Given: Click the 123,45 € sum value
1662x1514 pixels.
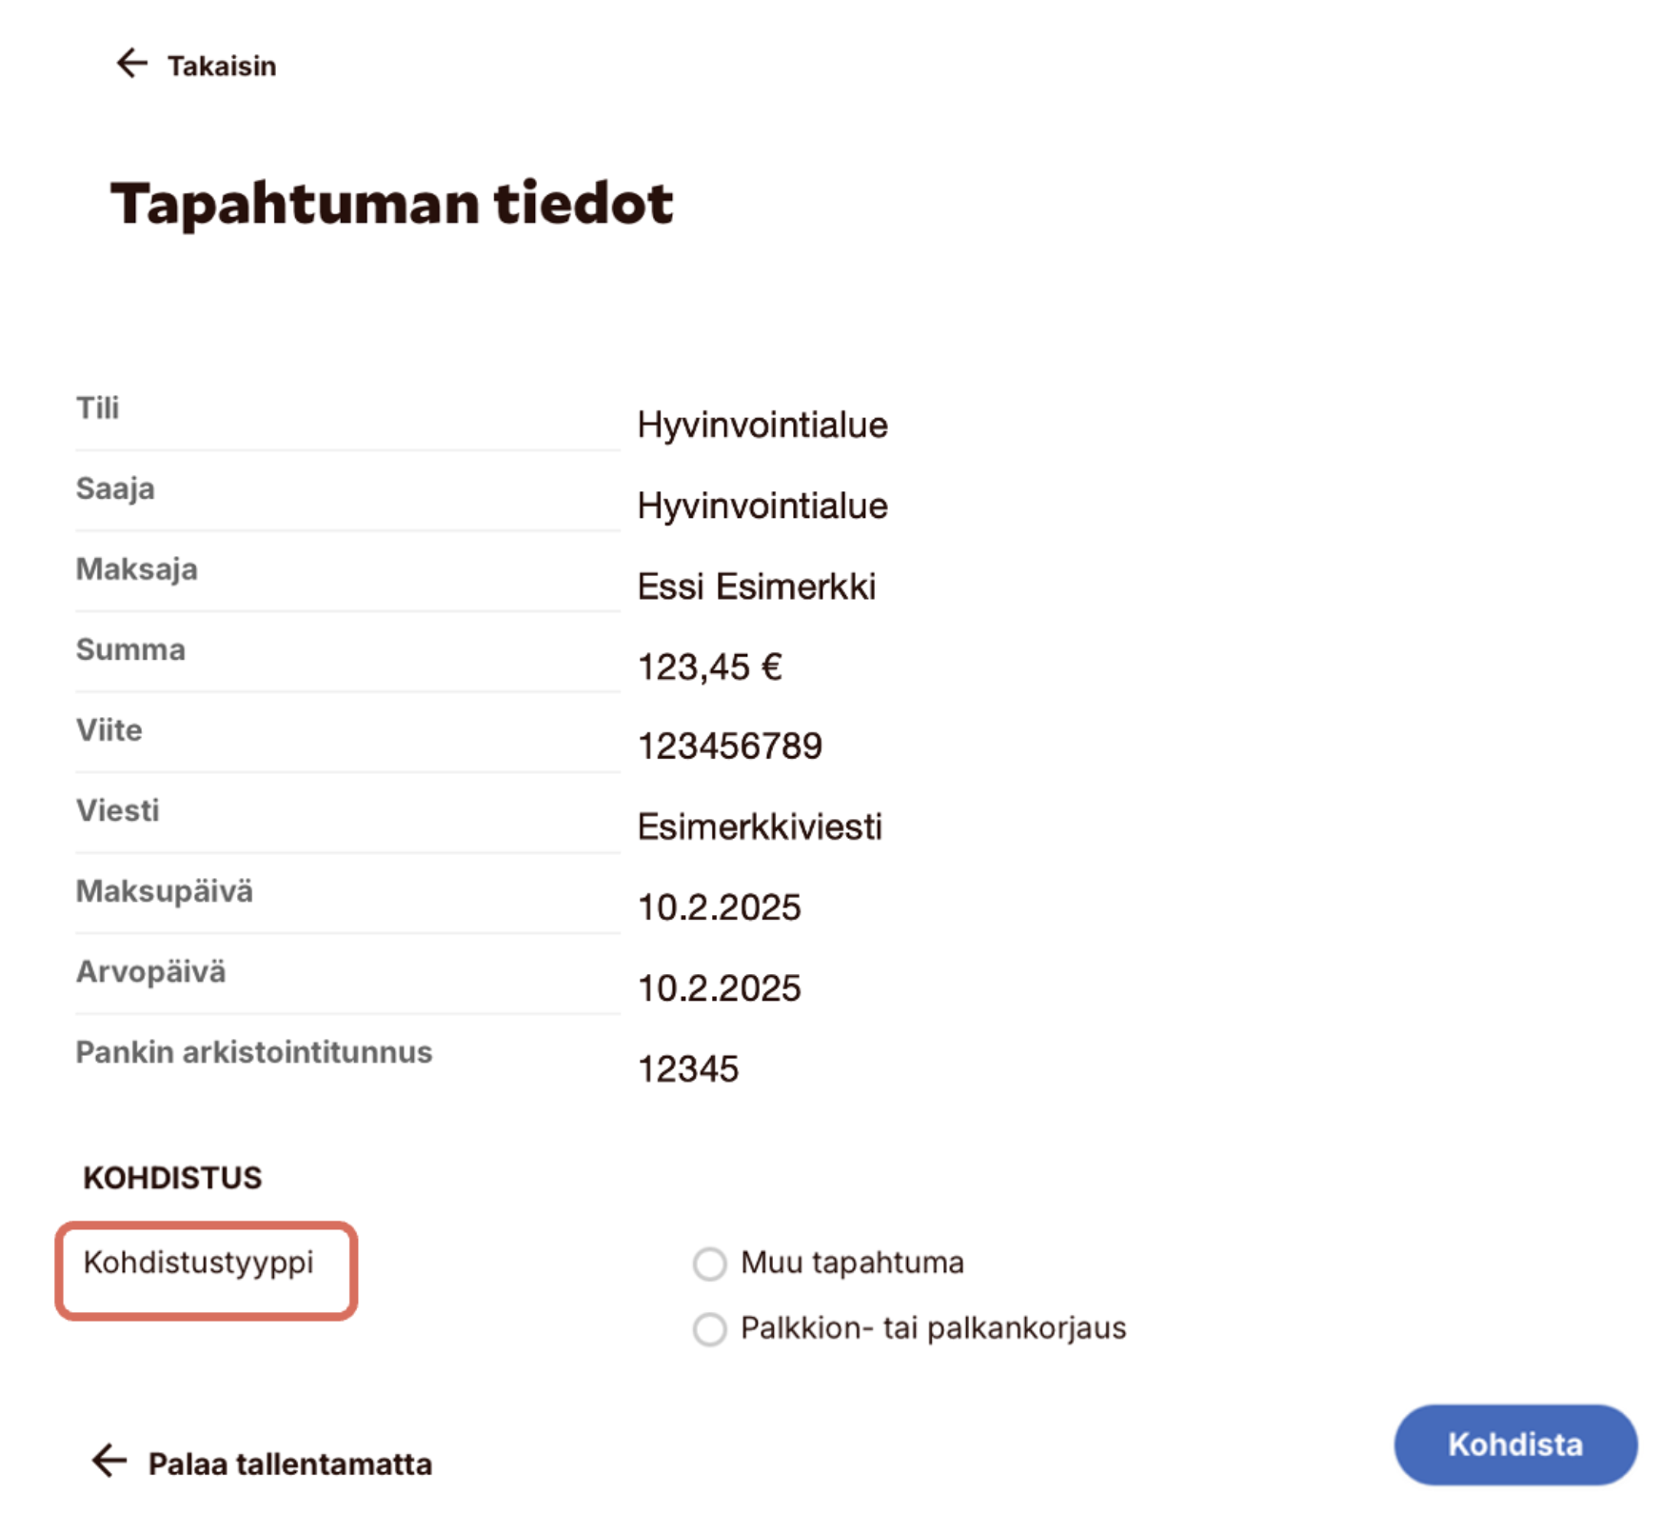Looking at the screenshot, I should [x=709, y=667].
